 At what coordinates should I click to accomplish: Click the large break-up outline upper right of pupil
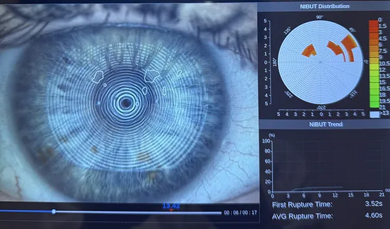pos(152,76)
